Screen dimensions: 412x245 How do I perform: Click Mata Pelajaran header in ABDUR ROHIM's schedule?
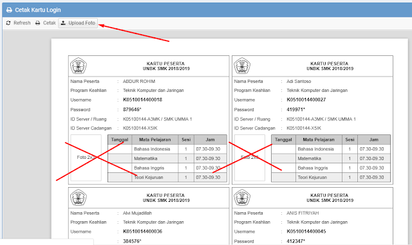coord(155,140)
